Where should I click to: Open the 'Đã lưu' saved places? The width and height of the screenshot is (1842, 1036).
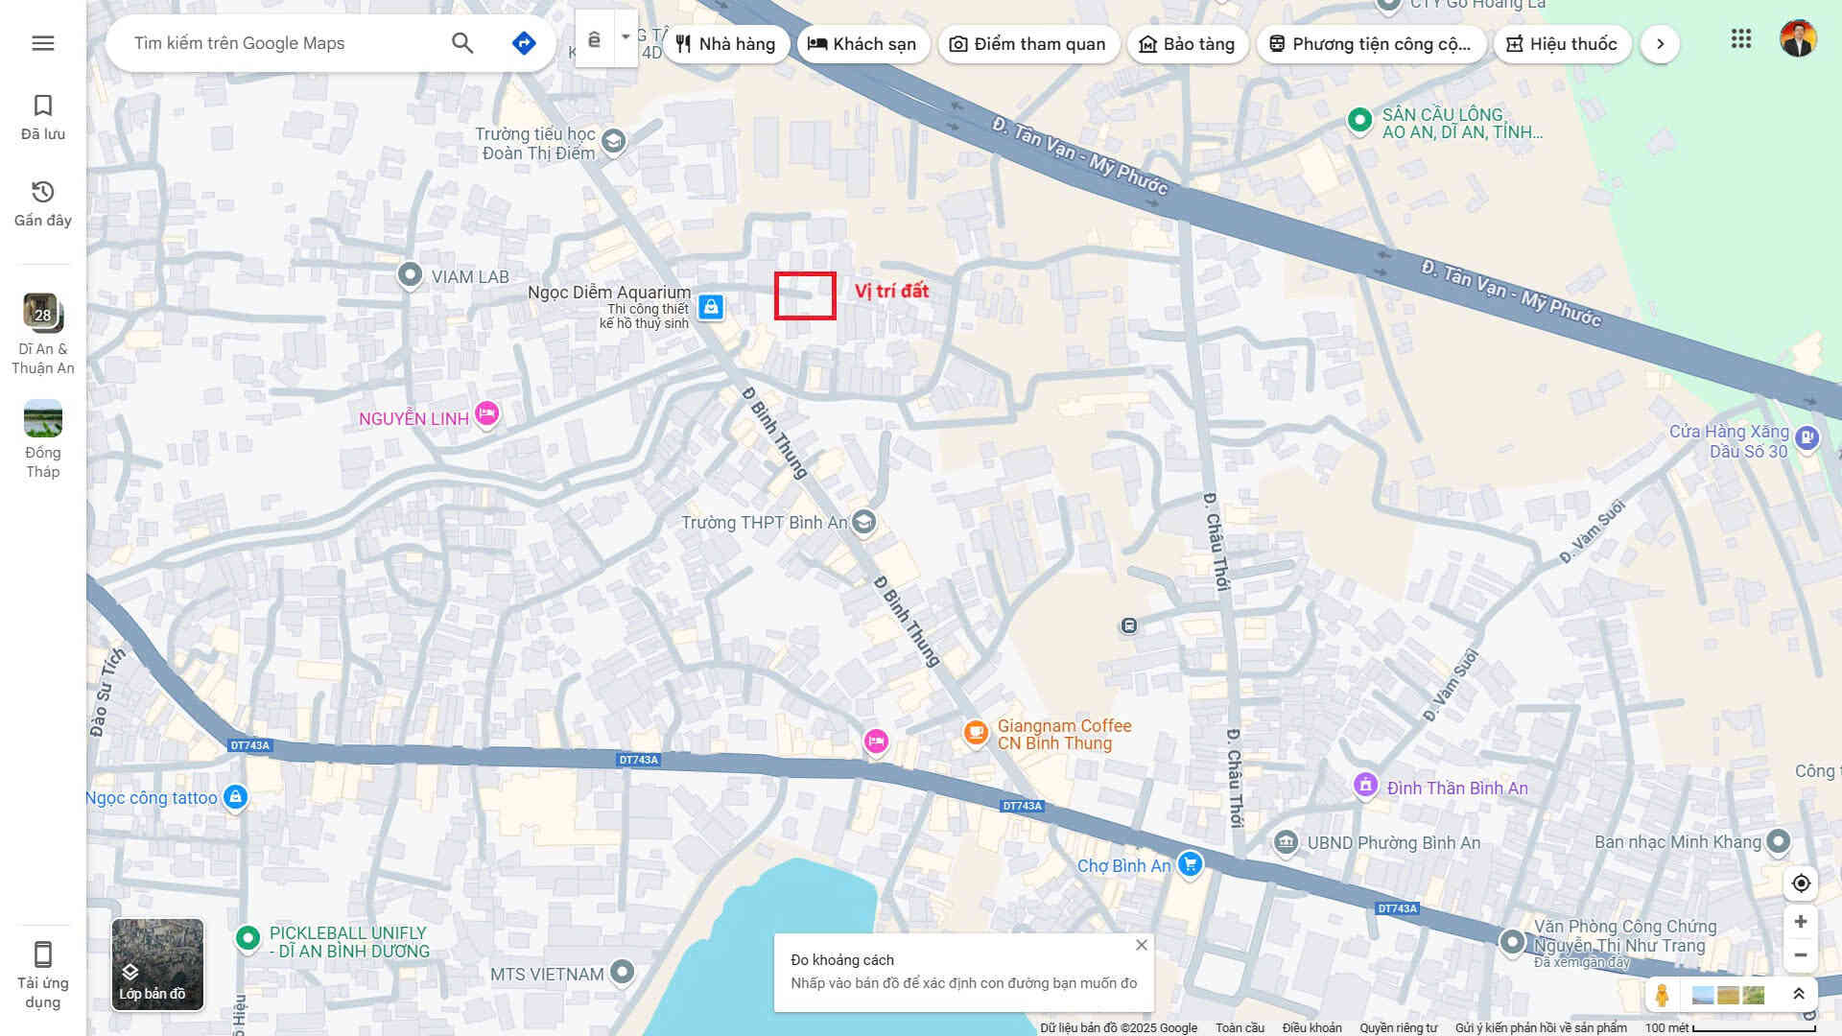click(43, 117)
